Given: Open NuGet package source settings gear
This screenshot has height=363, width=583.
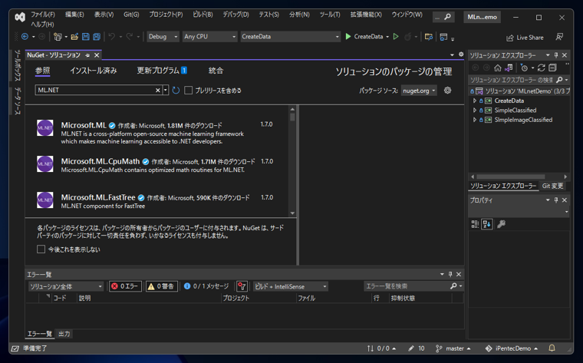Looking at the screenshot, I should tap(448, 90).
